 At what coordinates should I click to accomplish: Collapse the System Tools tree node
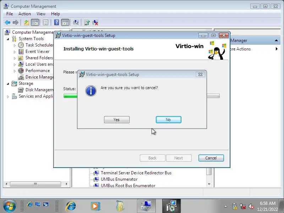click(8, 39)
